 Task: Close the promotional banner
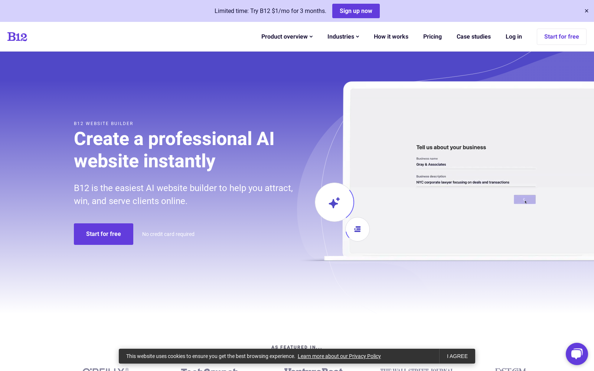587,11
